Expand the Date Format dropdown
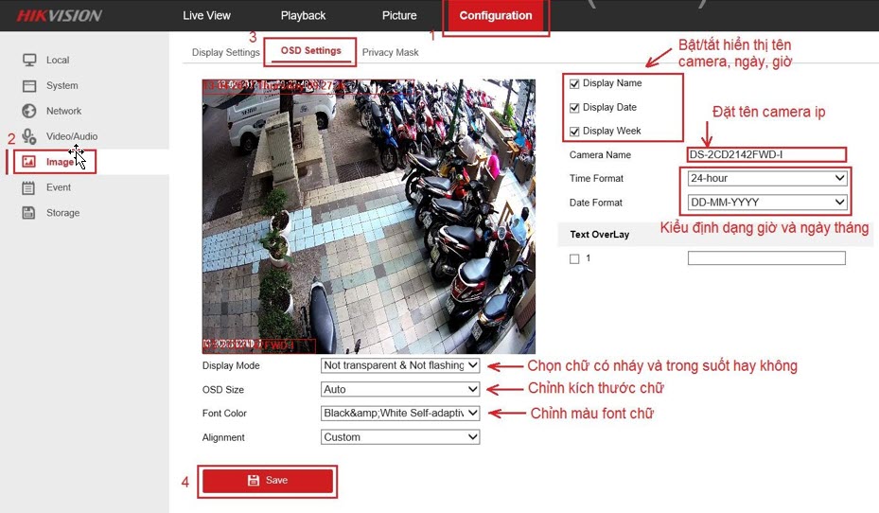Screen dimensions: 879x513 [x=766, y=202]
